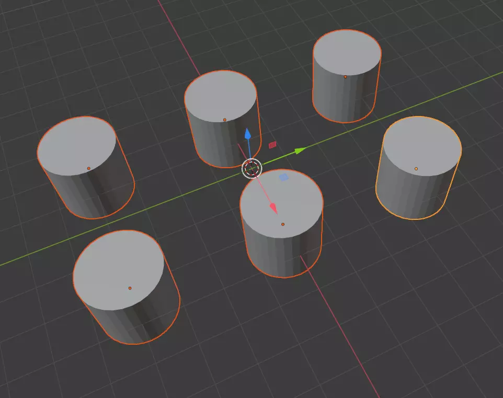Viewport: 503px width, 398px height.
Task: Click the white circle at gizmo center
Action: pos(252,168)
